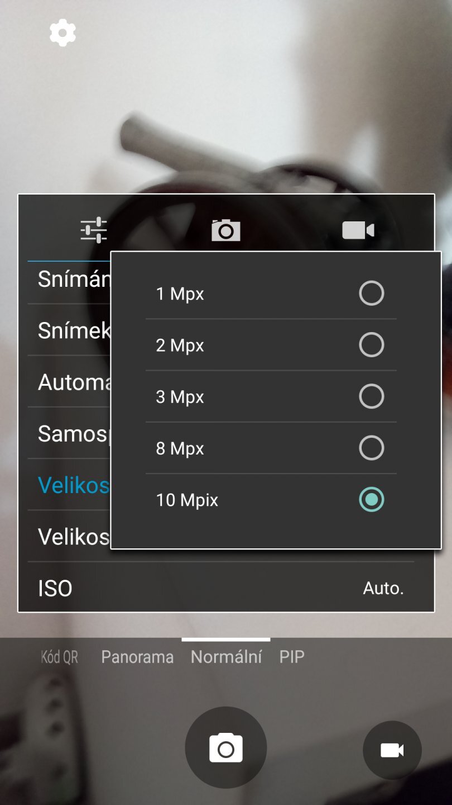The height and width of the screenshot is (805, 452).
Task: Open camera settings gear icon
Action: click(x=62, y=33)
